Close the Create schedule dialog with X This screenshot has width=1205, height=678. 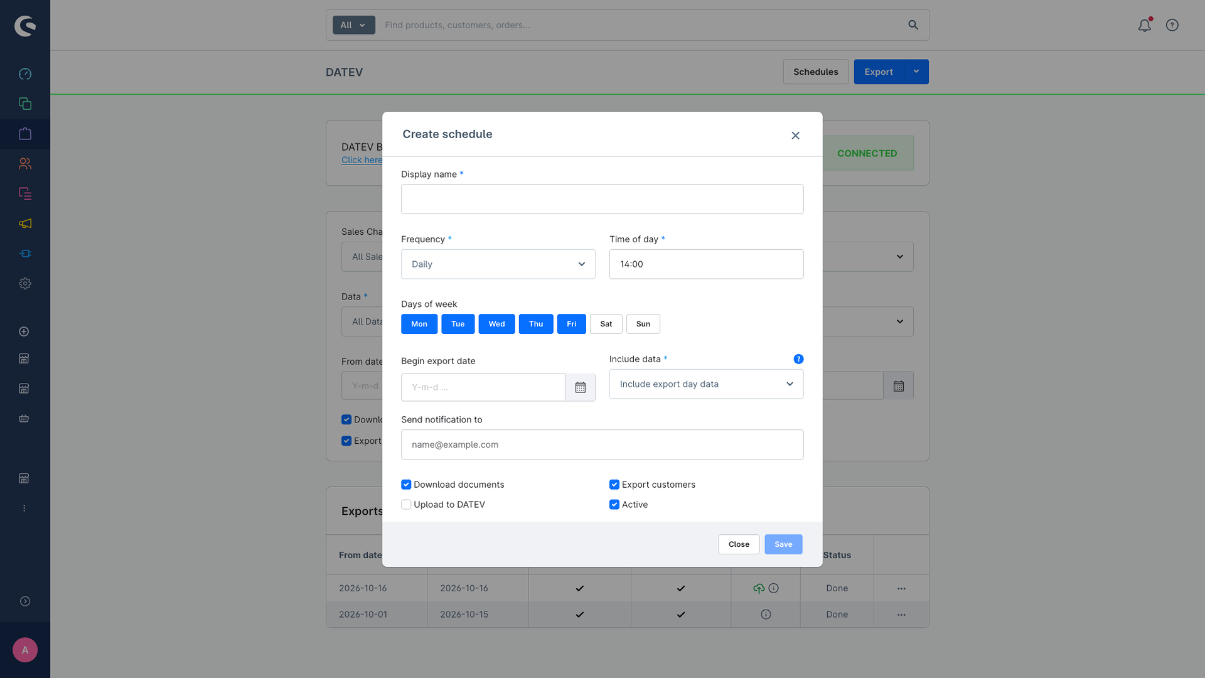(x=795, y=136)
